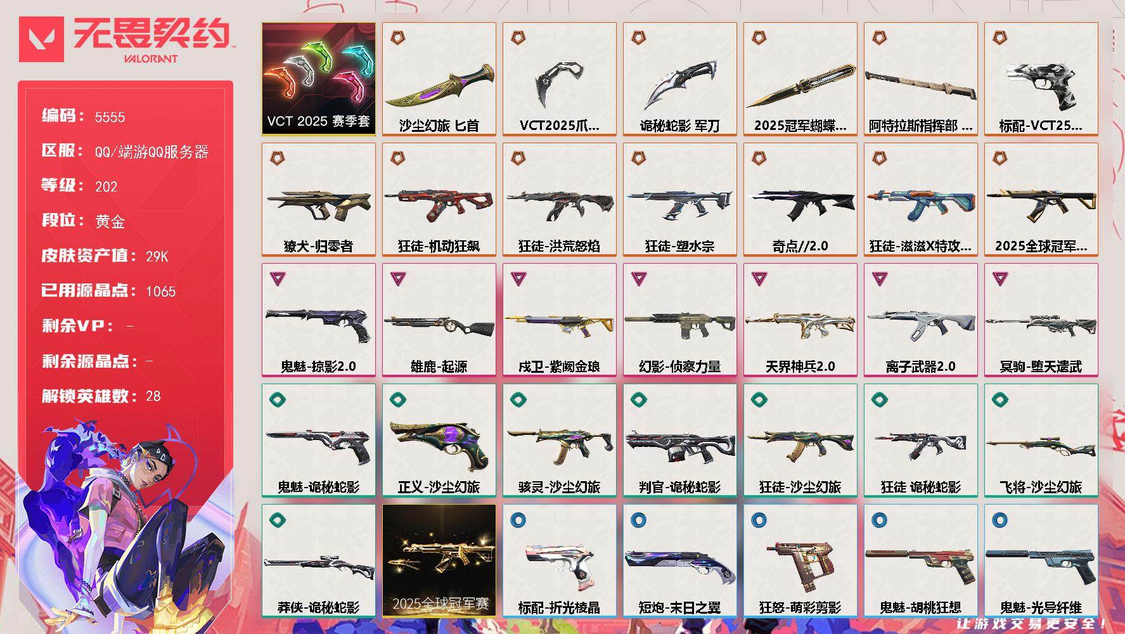Screen dimensions: 1125x634
Task: Select the 判官-诡秘蛇影 skin card
Action: 680,440
